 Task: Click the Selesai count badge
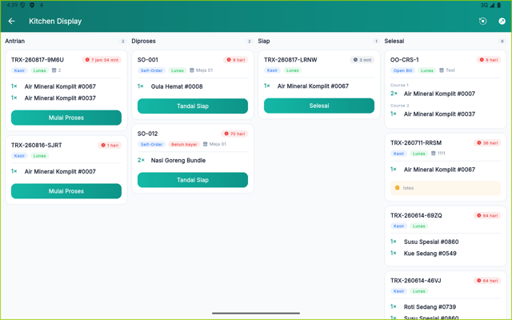(x=502, y=41)
